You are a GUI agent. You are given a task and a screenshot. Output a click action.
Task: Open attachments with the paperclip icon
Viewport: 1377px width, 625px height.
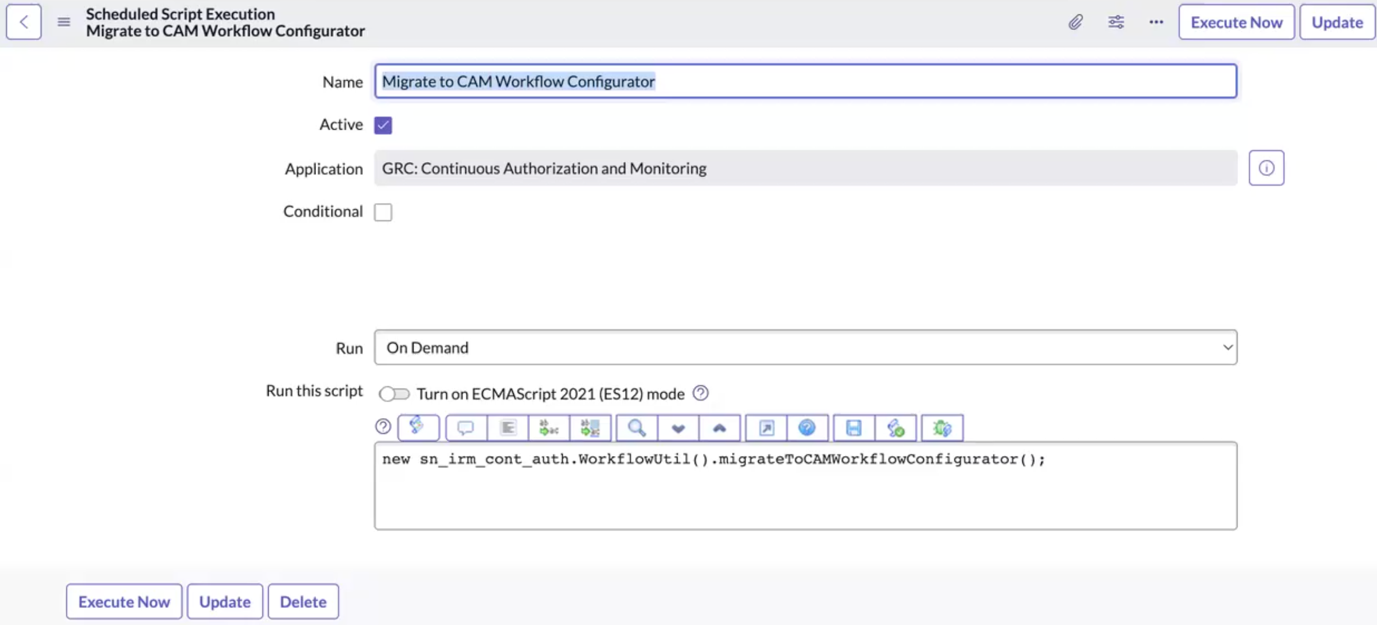(x=1075, y=22)
